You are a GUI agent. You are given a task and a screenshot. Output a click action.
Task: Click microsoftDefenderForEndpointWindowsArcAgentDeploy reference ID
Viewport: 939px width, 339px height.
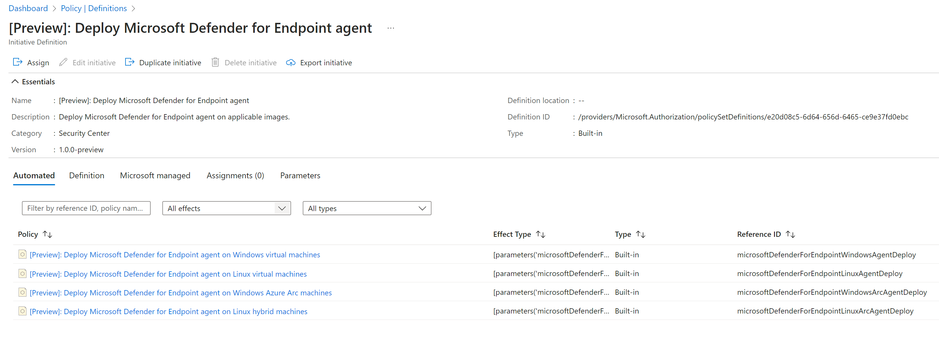click(832, 292)
